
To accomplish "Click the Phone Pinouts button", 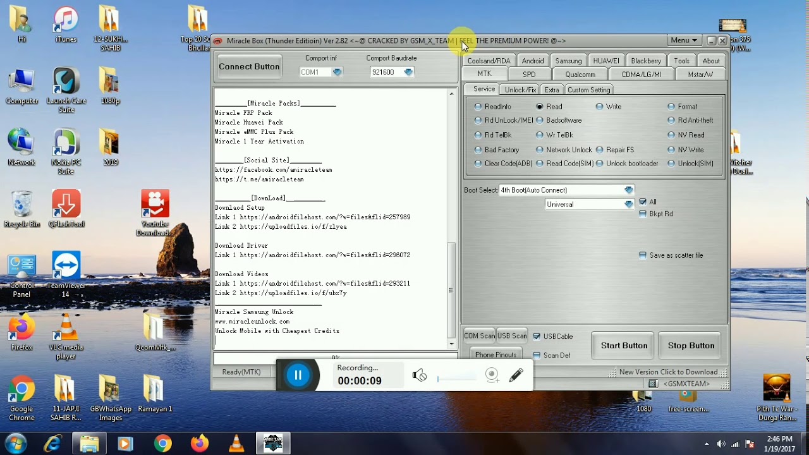I will 496,355.
